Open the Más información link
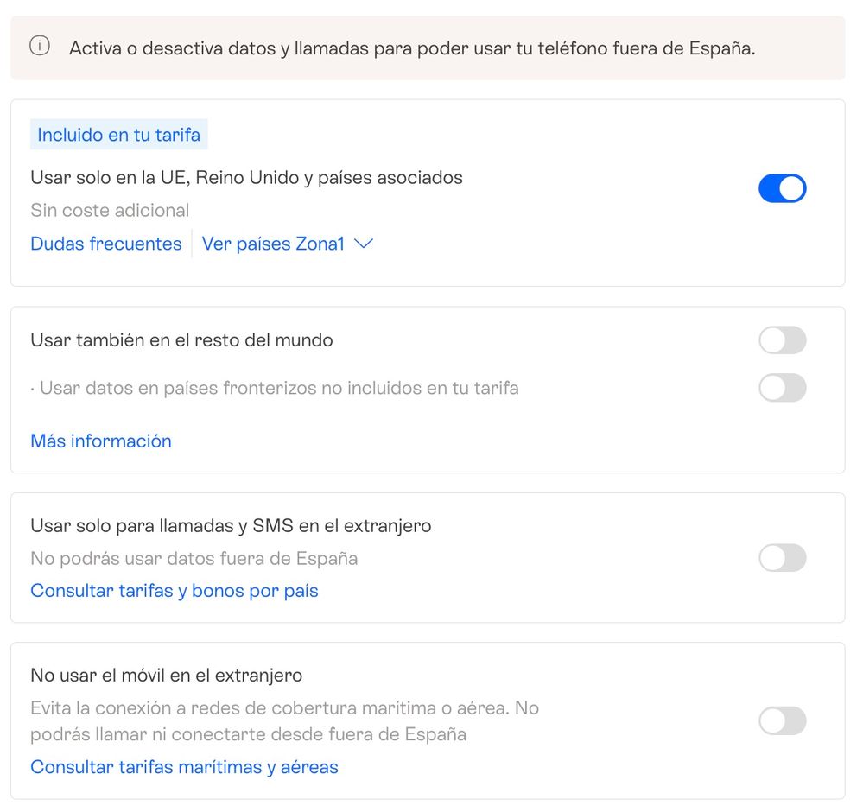This screenshot has height=812, width=863. tap(101, 441)
